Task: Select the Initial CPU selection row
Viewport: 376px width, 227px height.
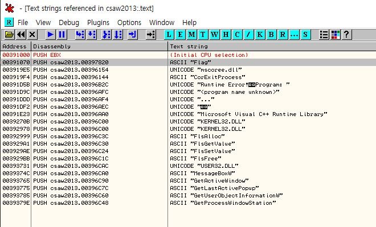Action: point(188,55)
